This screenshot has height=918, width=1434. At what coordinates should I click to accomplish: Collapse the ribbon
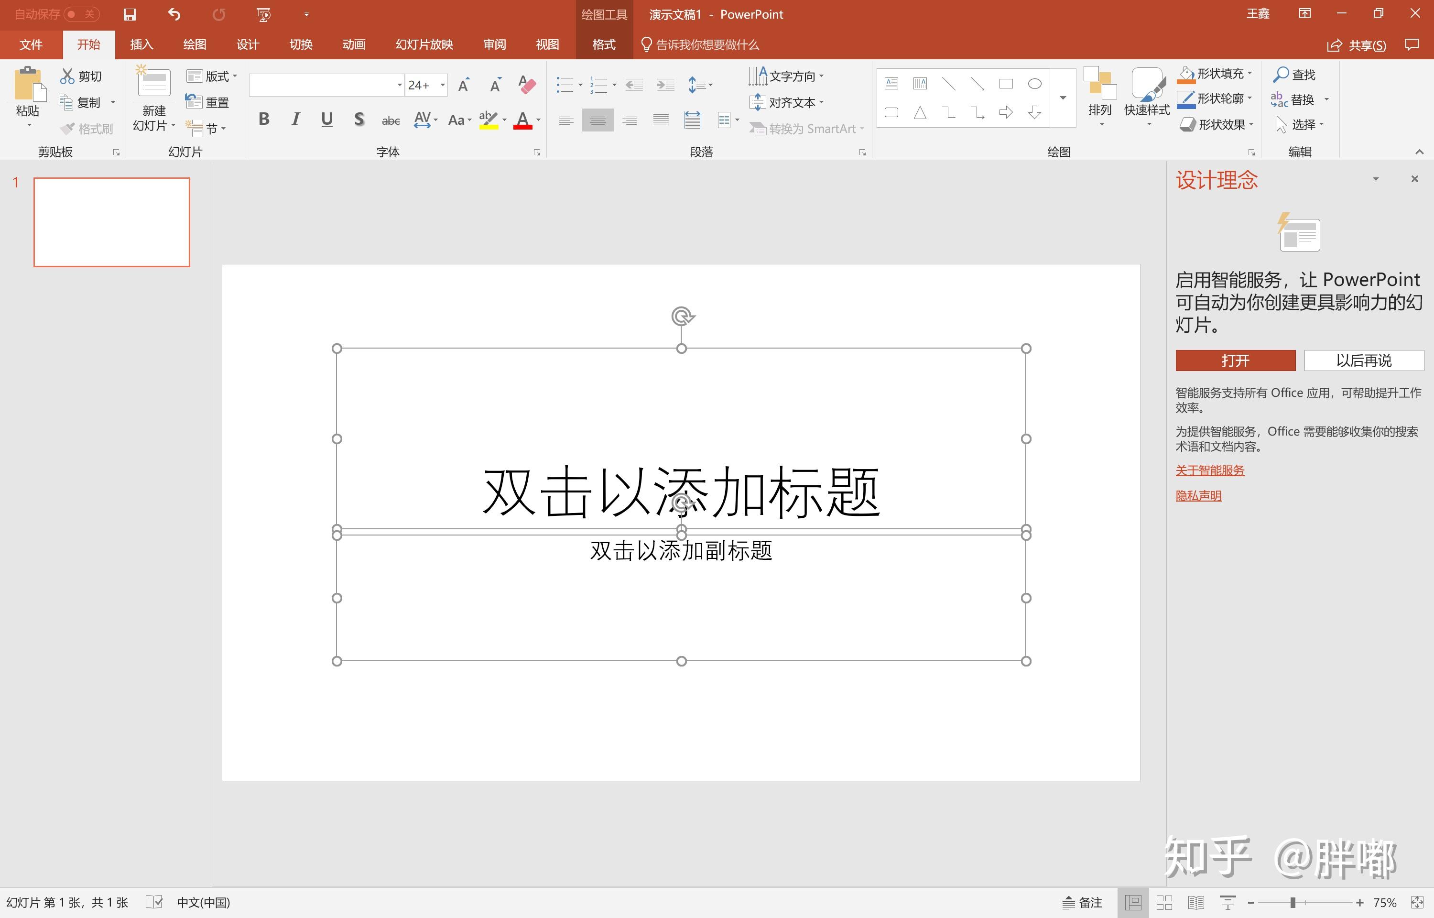1419,152
